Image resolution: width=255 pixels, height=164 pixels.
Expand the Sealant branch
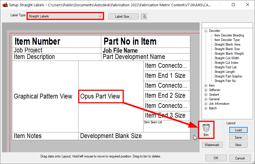(x=206, y=94)
